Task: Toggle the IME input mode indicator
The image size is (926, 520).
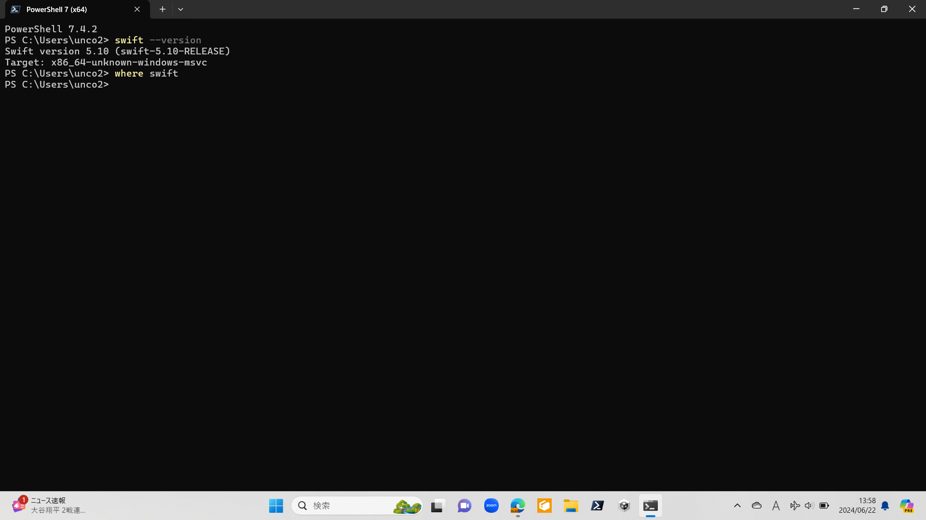Action: point(776,506)
